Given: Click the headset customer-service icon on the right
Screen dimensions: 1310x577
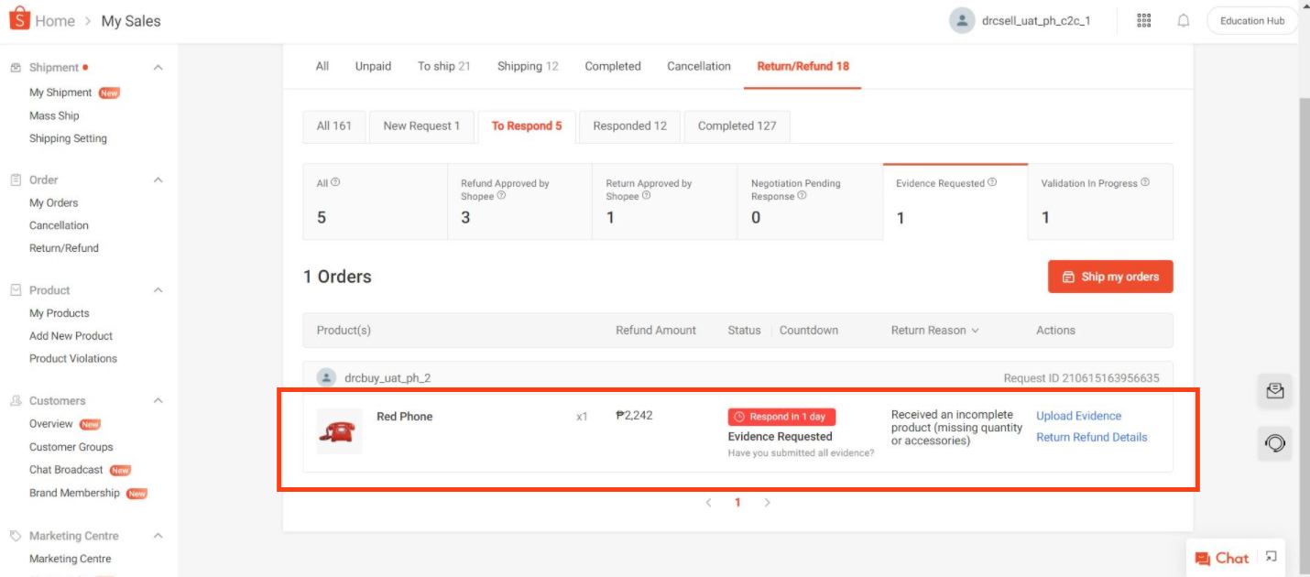Looking at the screenshot, I should (1274, 444).
